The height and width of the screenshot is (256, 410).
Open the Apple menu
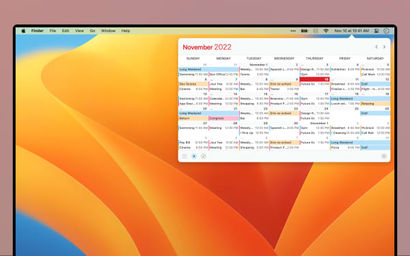pos(23,31)
